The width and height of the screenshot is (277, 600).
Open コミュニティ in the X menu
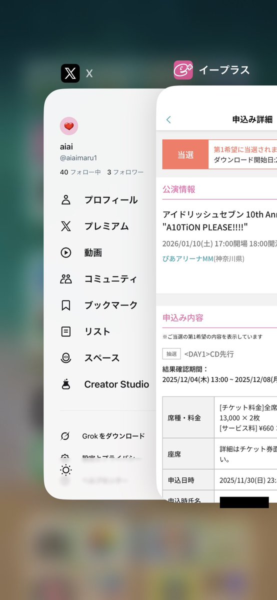[x=110, y=279]
